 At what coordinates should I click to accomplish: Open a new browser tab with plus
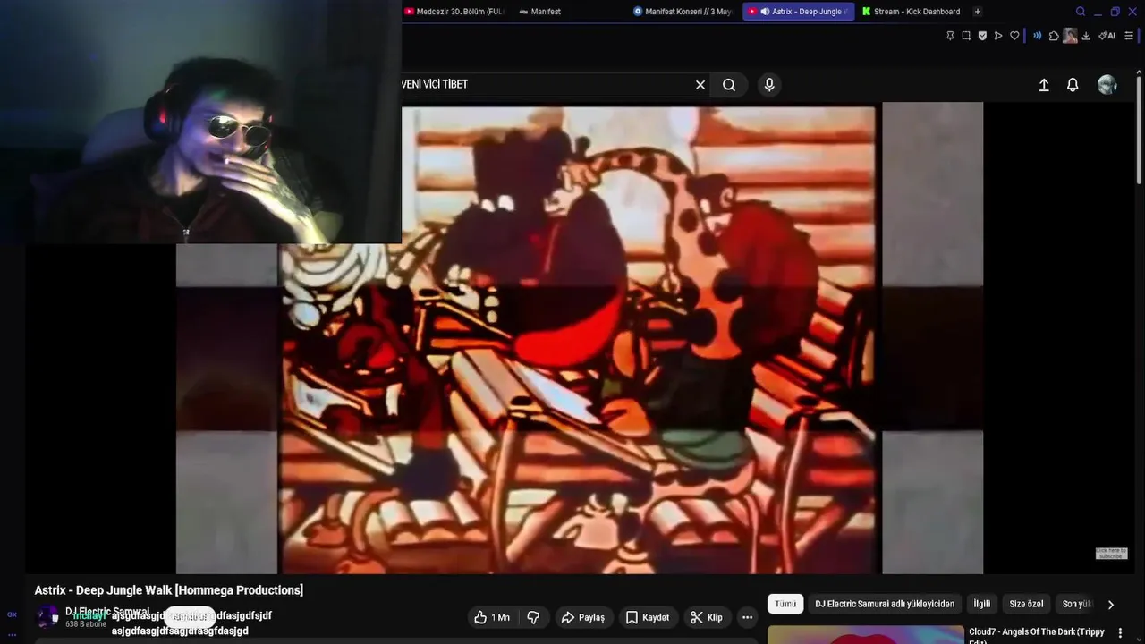pyautogui.click(x=978, y=12)
